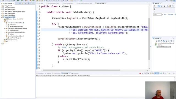Open the Declaration view tab
This screenshot has height=99, width=176.
coord(56,73)
